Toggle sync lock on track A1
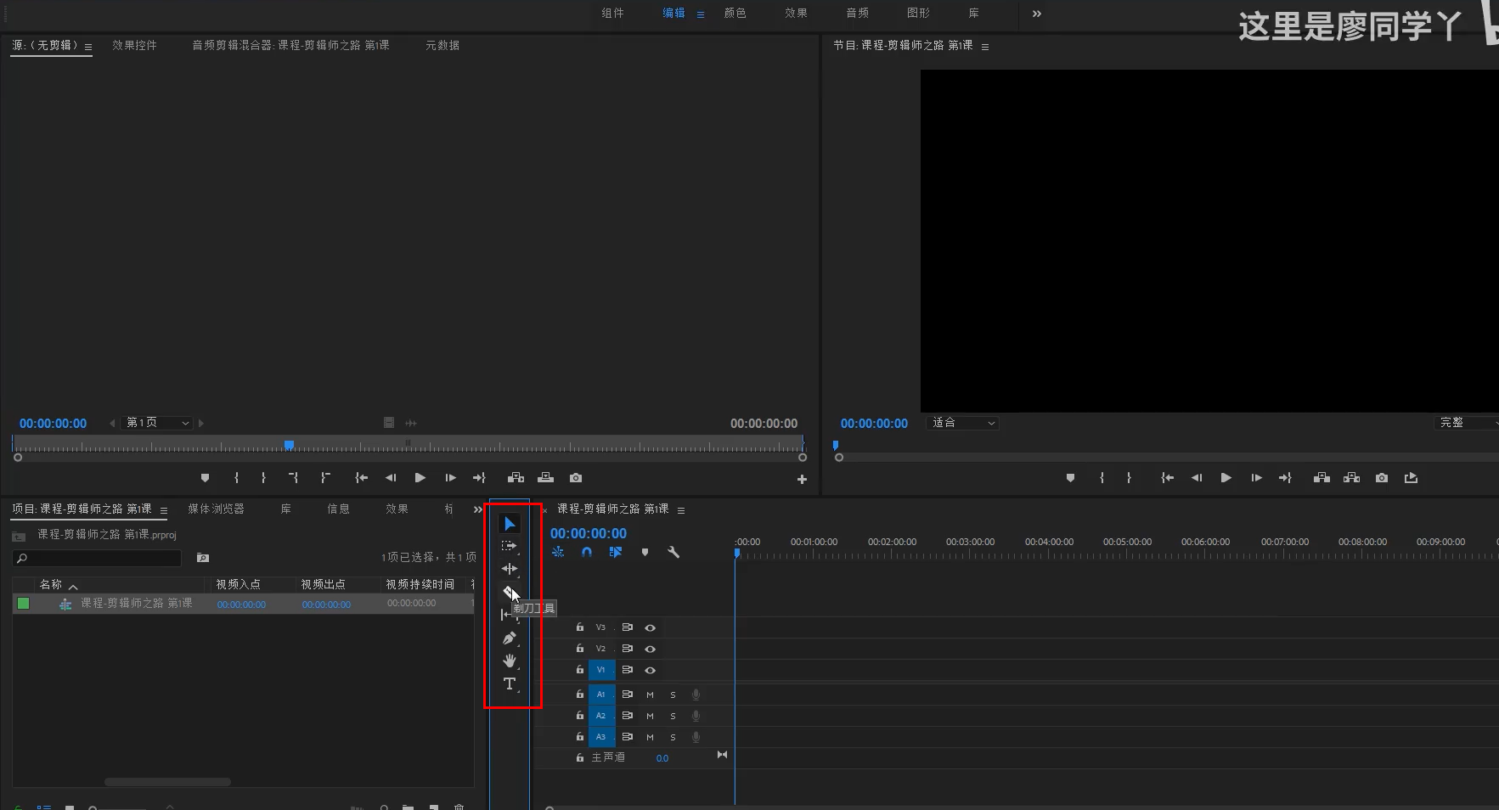Viewport: 1499px width, 810px height. 627,695
